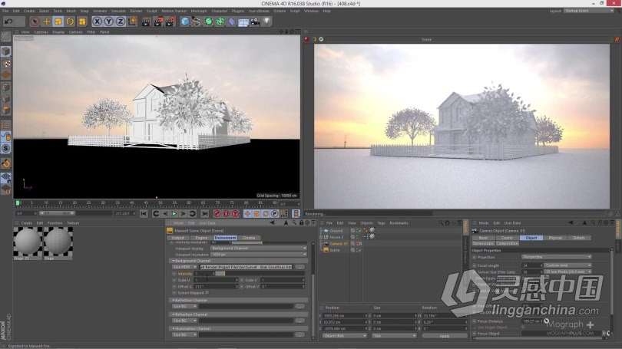The width and height of the screenshot is (622, 349).
Task: Select the Polygons mode orange cube icon
Action: (6, 110)
